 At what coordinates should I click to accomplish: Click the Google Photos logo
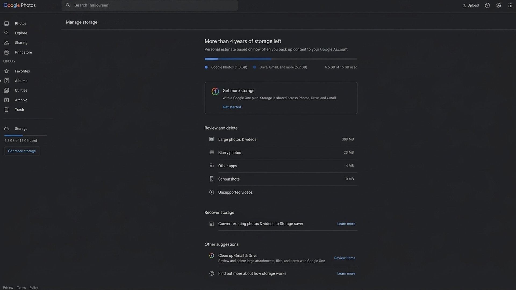[x=19, y=5]
